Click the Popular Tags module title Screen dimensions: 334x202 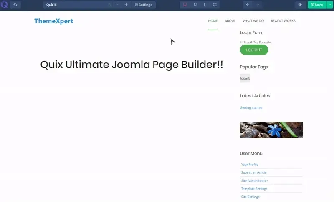click(x=254, y=67)
